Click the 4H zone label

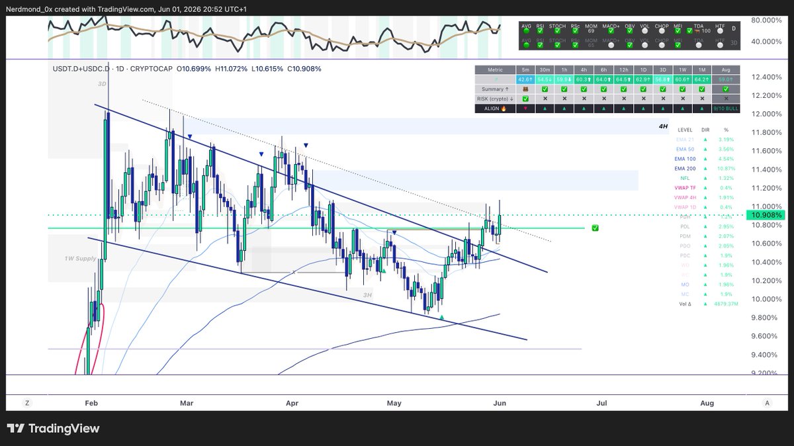(663, 126)
